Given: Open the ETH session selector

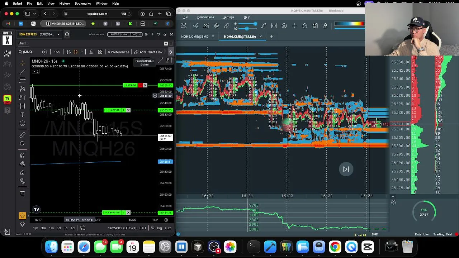Looking at the screenshot, I should tap(142, 228).
